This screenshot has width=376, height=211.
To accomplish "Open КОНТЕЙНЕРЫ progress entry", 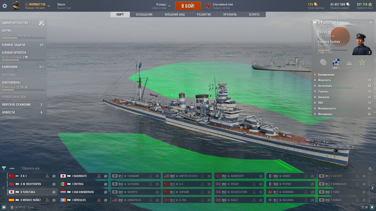I will pos(23,85).
